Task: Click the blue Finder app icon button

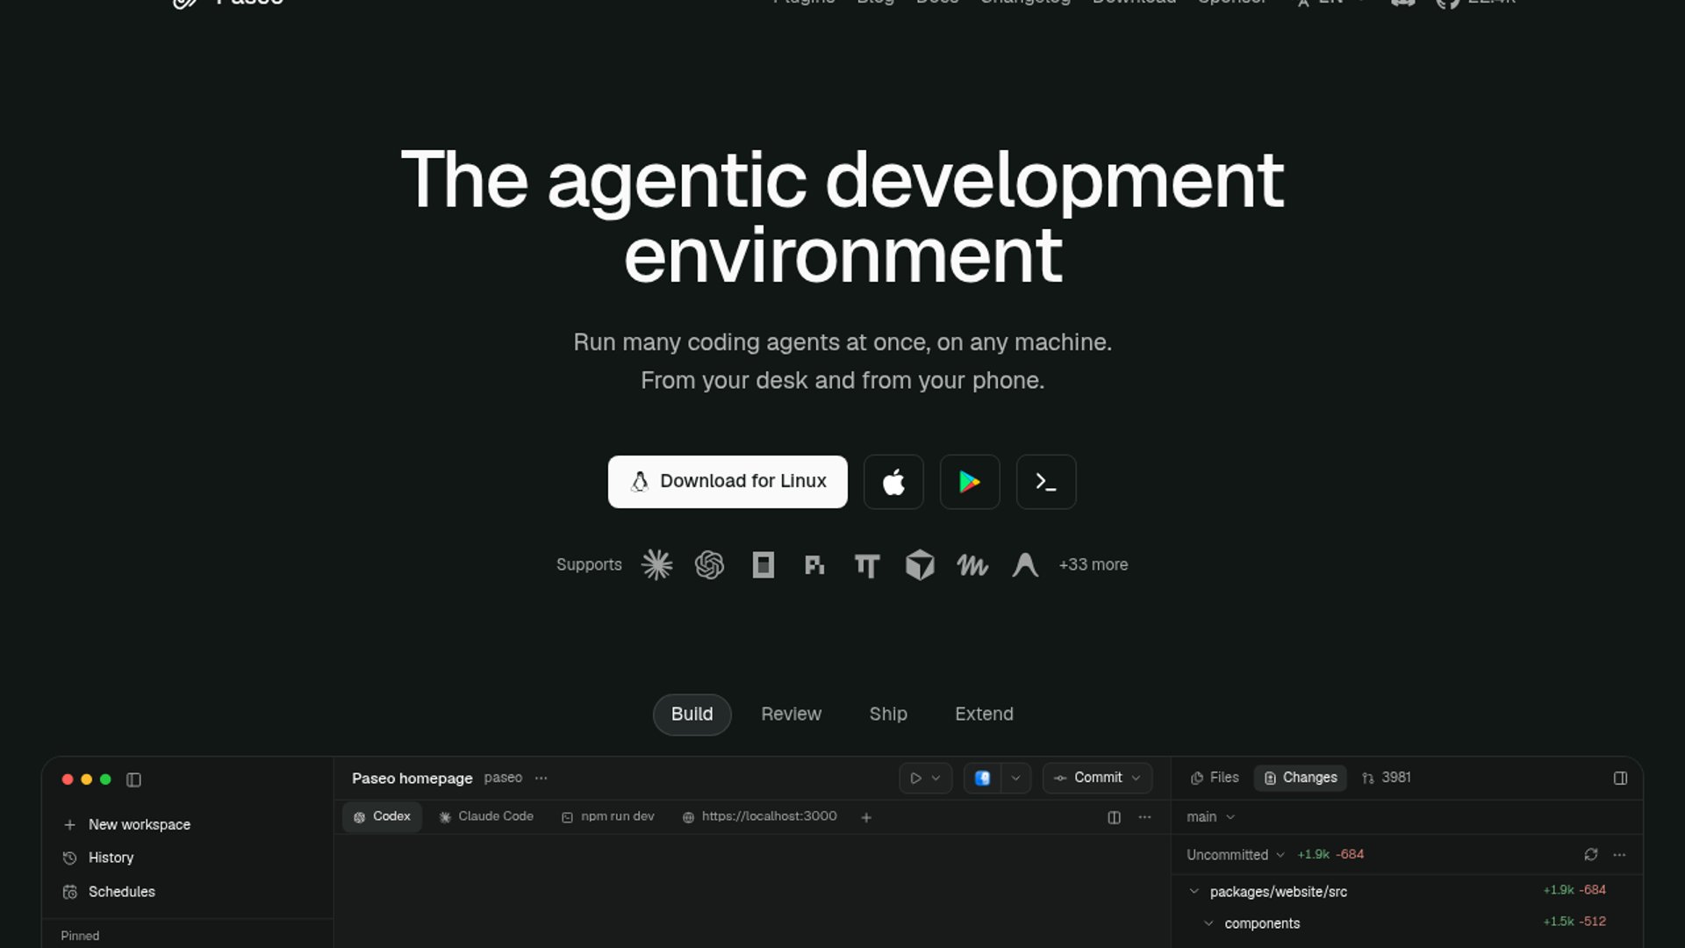Action: (983, 779)
